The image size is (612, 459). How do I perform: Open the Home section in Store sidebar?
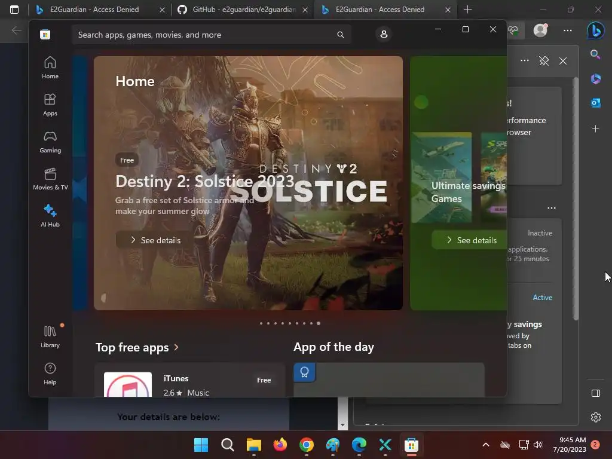[x=50, y=68]
